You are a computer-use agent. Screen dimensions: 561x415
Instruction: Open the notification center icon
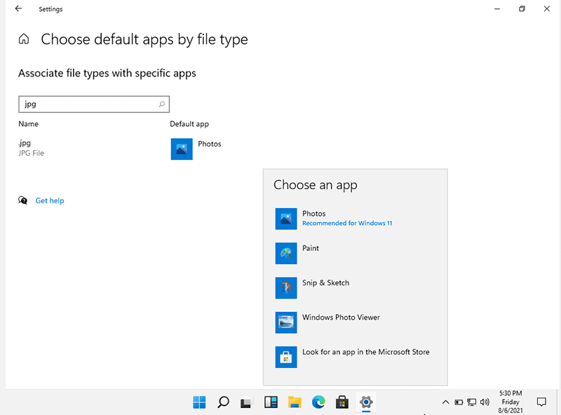coord(541,402)
